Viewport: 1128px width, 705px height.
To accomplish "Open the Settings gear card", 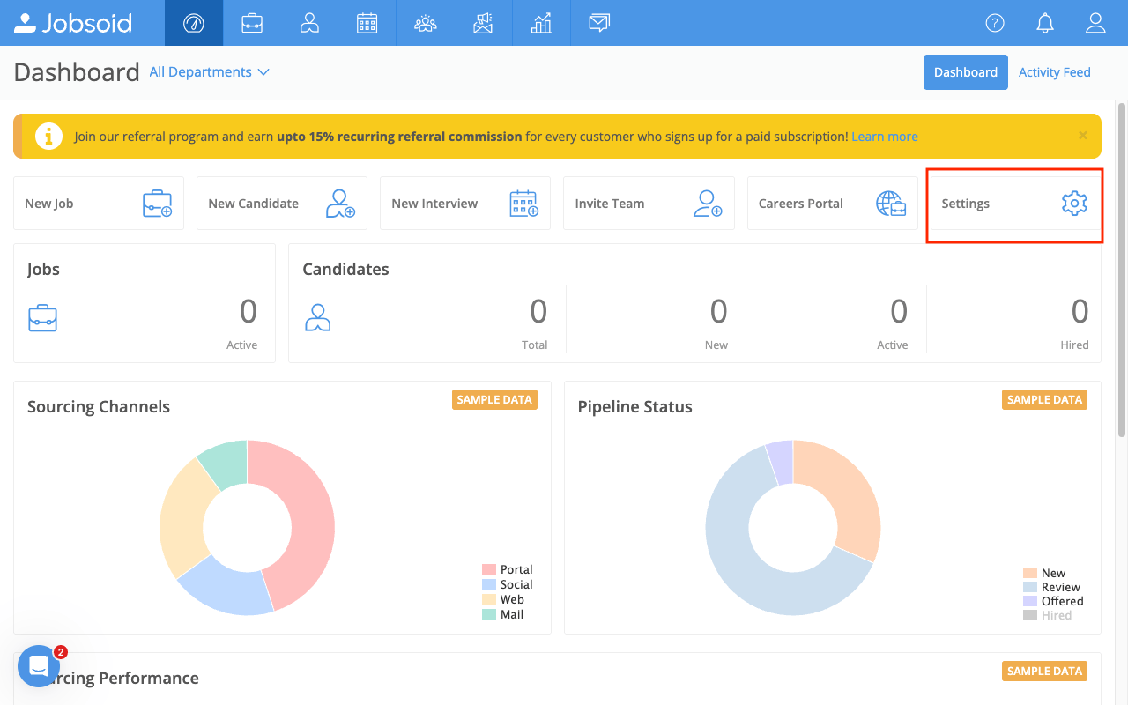I will point(1015,204).
